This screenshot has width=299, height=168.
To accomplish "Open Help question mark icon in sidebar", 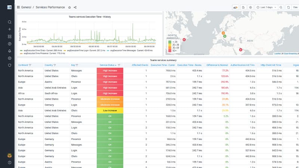I will (10, 162).
